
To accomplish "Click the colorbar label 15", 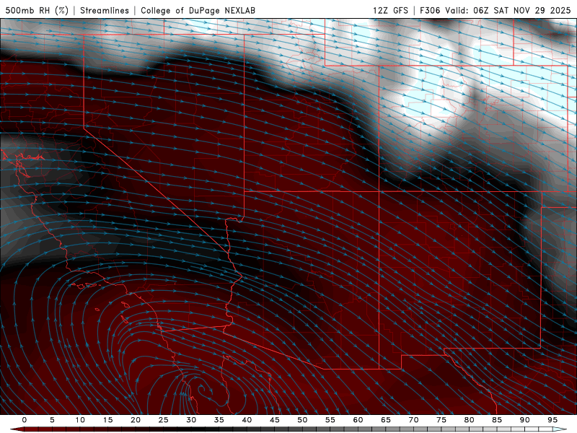I will (107, 420).
